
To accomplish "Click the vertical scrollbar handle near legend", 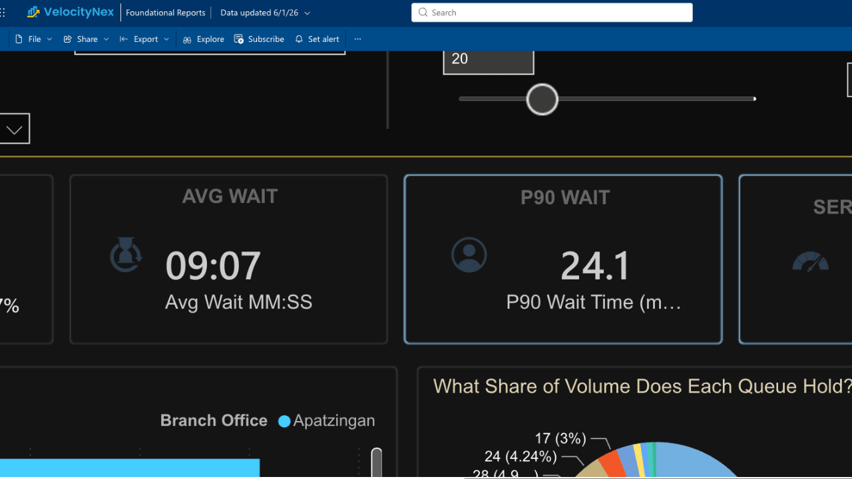I will click(x=377, y=463).
